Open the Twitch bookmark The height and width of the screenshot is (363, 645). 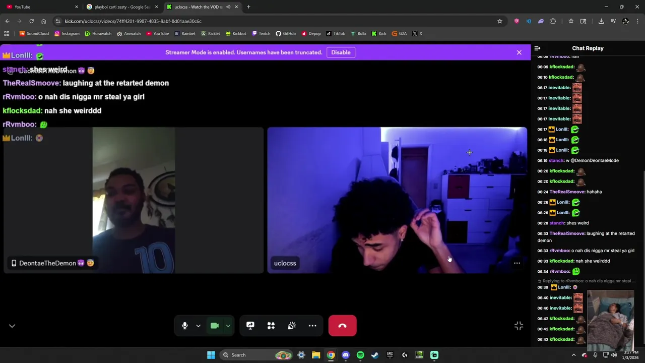pyautogui.click(x=261, y=34)
